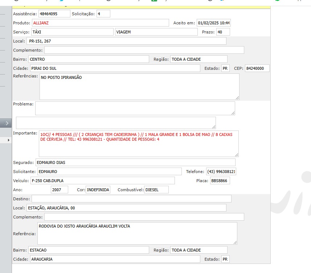
Task: Click the Combustível label text
Action: click(x=131, y=190)
